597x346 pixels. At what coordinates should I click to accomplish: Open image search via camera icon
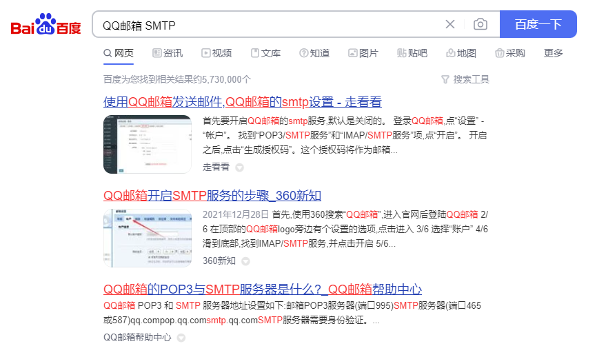coord(480,24)
